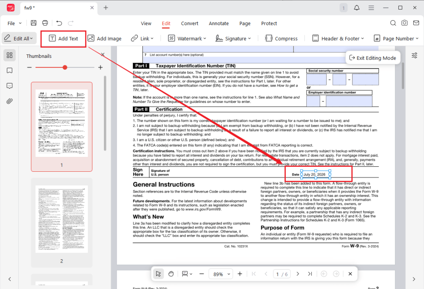
Task: Click the Add Text button
Action: [63, 38]
